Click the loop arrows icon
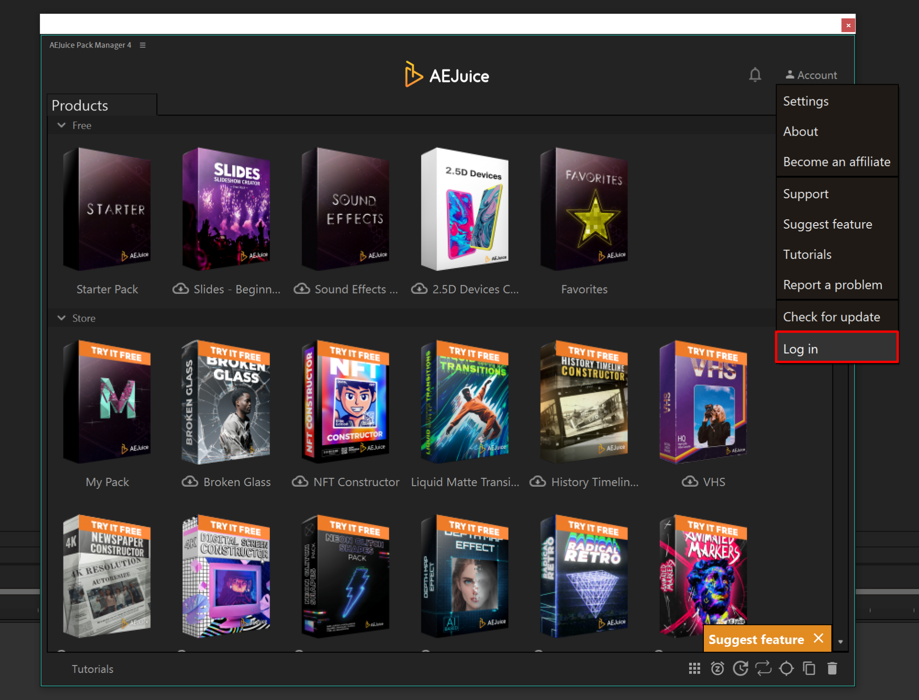Viewport: 919px width, 700px height. [x=763, y=668]
